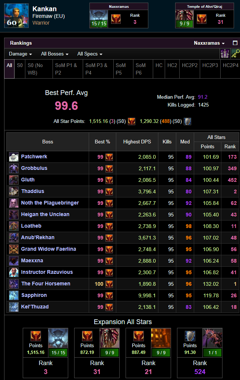Screen dimensions: 240x380
Task: Toggle the square window icon in Rankings header
Action: coord(235,43)
